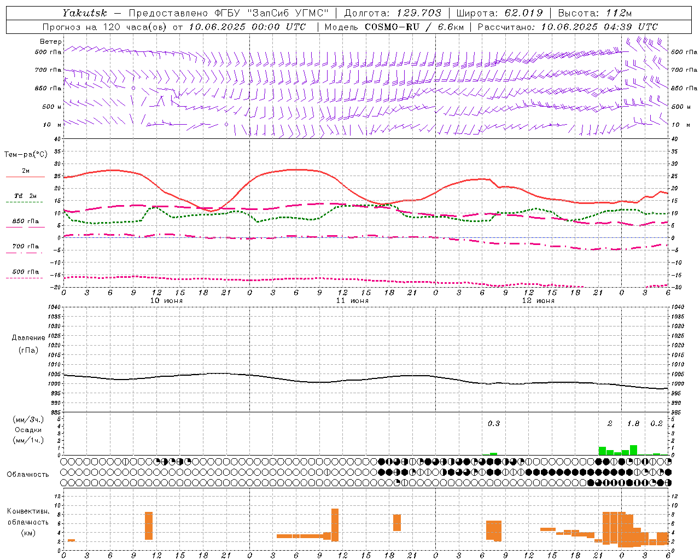Image resolution: width=700 pixels, height=560 pixels.
Task: Click the '11 июня' date label
Action: 352,301
